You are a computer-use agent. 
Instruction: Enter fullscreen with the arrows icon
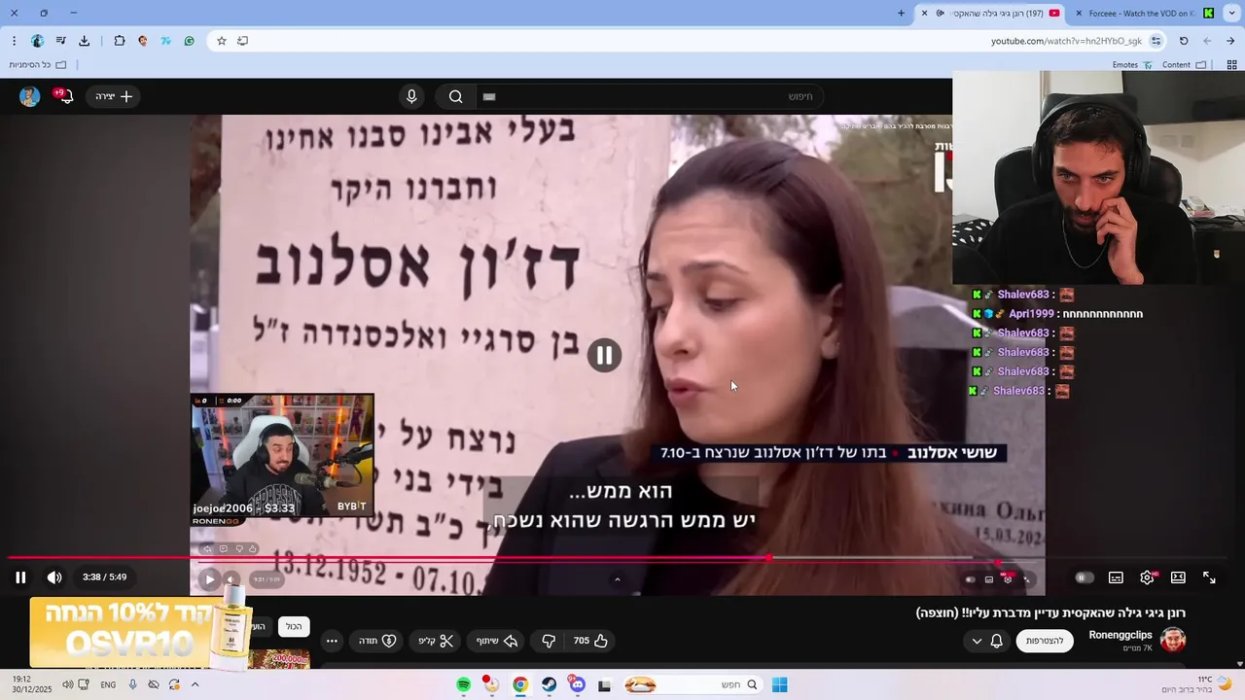click(1209, 577)
